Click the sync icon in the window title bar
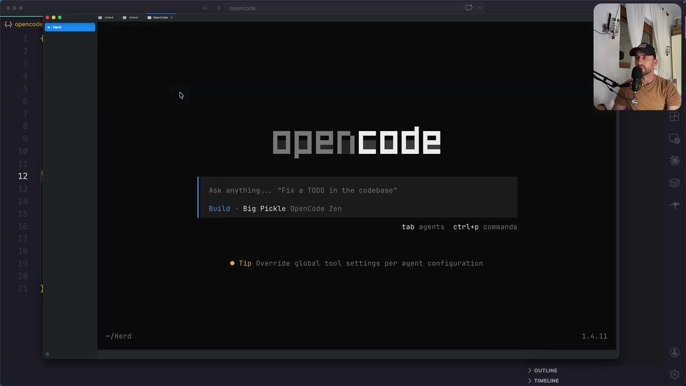686x386 pixels. click(468, 8)
